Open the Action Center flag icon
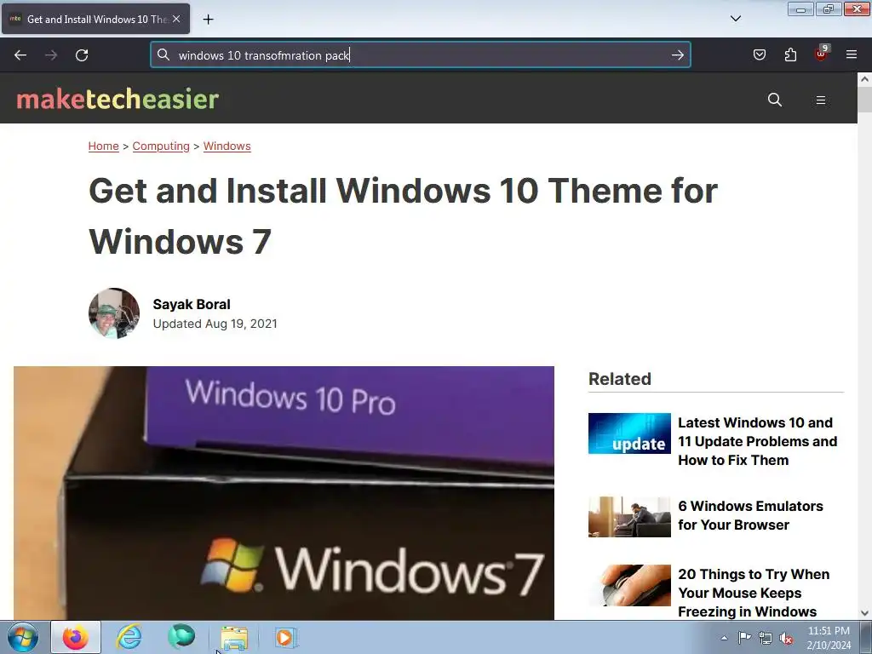The width and height of the screenshot is (872, 654). pyautogui.click(x=744, y=638)
